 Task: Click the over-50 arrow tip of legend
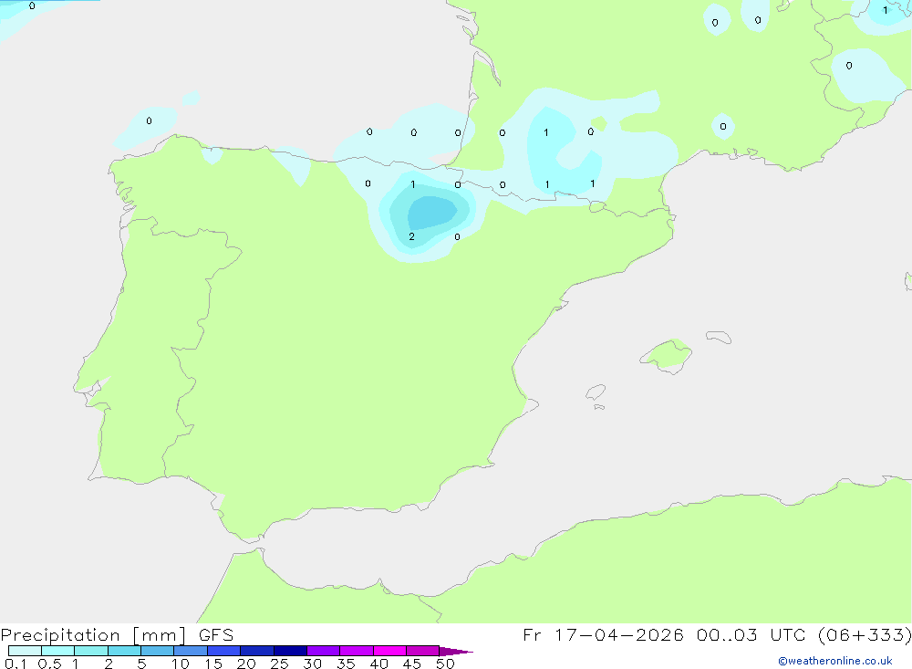(x=455, y=651)
